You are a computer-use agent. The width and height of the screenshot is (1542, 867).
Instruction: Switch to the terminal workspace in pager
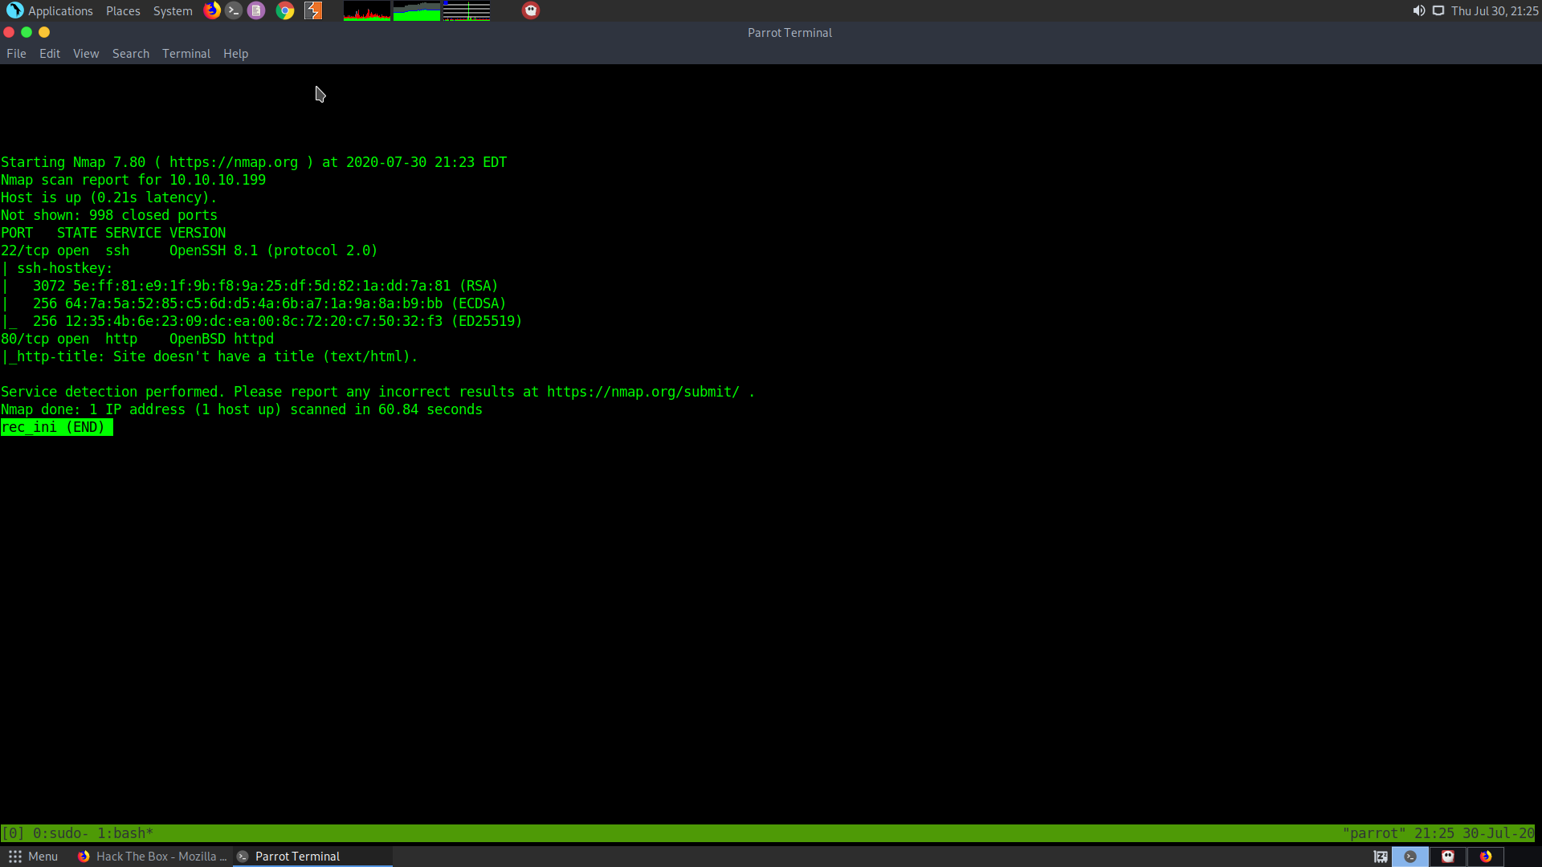1410,857
